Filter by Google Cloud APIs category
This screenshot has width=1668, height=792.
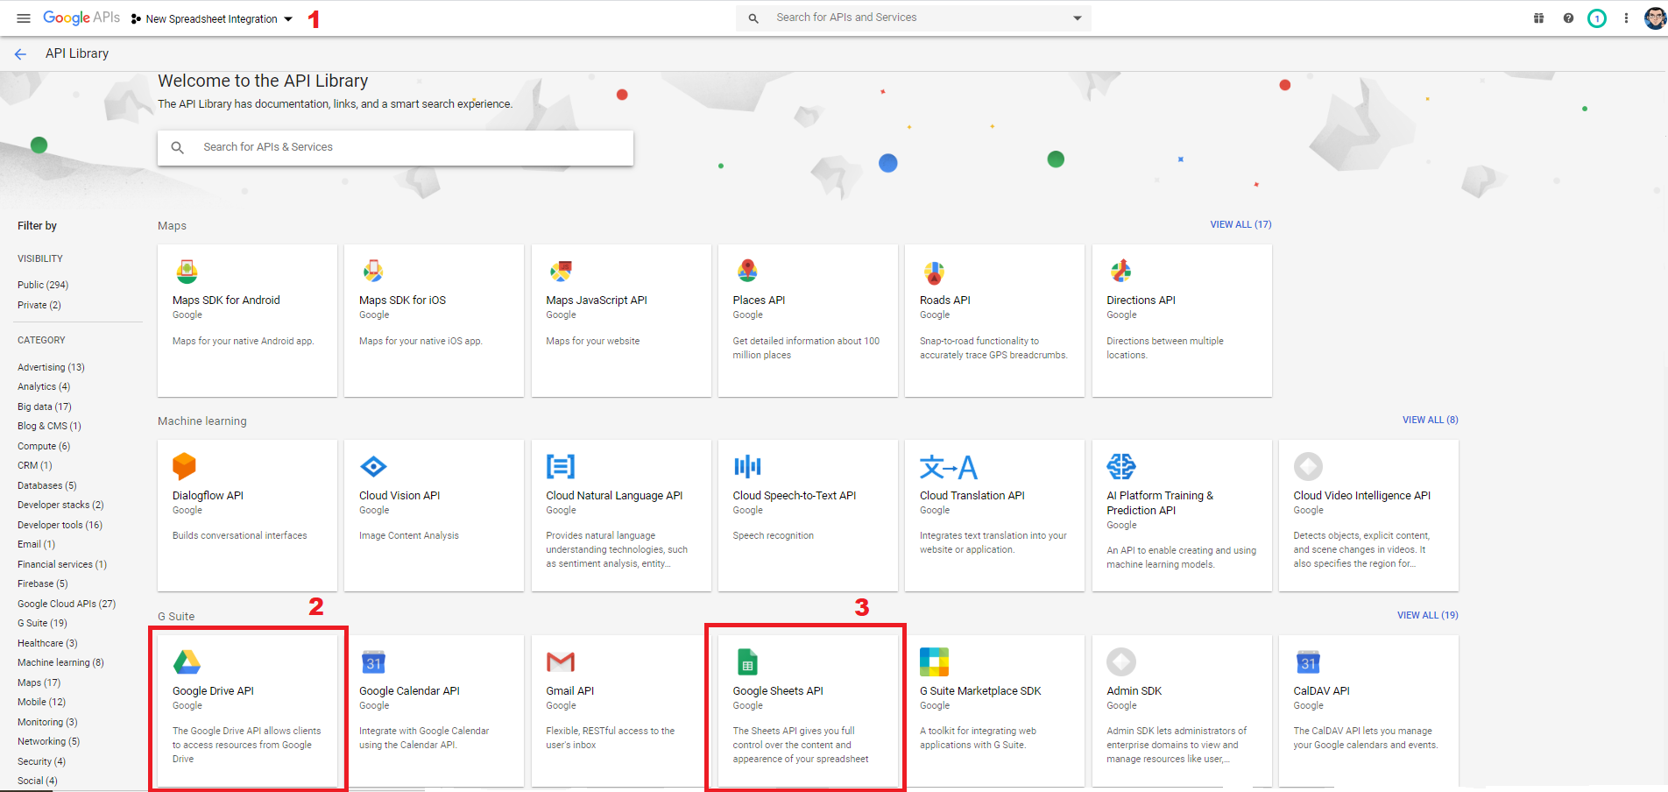67,604
